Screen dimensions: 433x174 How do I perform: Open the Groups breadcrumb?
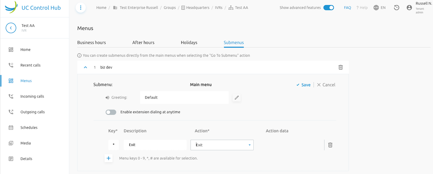[170, 8]
